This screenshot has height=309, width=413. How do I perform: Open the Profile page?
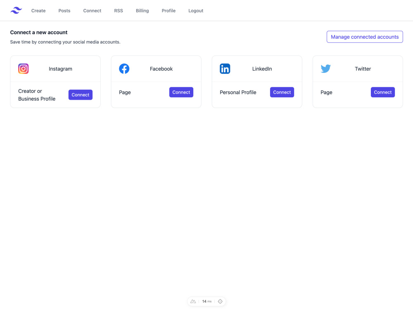[169, 11]
